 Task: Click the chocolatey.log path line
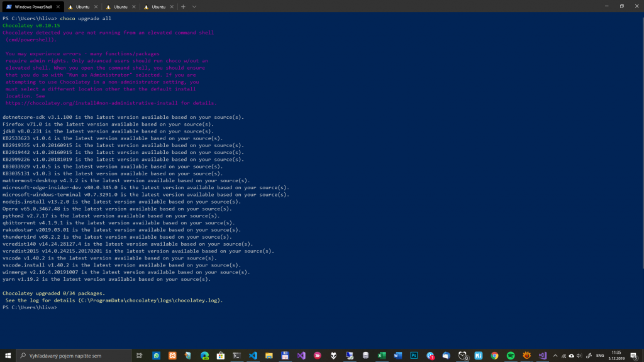(x=114, y=300)
